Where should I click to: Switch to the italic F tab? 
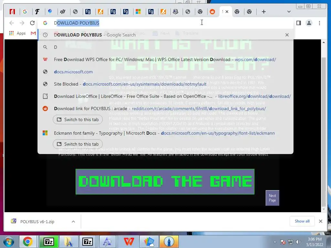pos(37,12)
